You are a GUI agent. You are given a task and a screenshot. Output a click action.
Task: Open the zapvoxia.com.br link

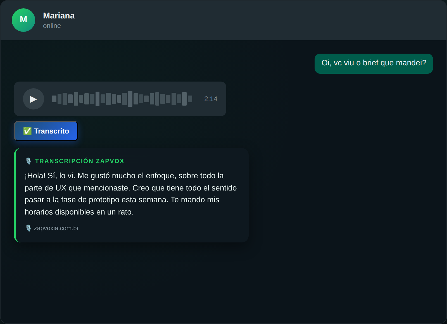pos(56,228)
